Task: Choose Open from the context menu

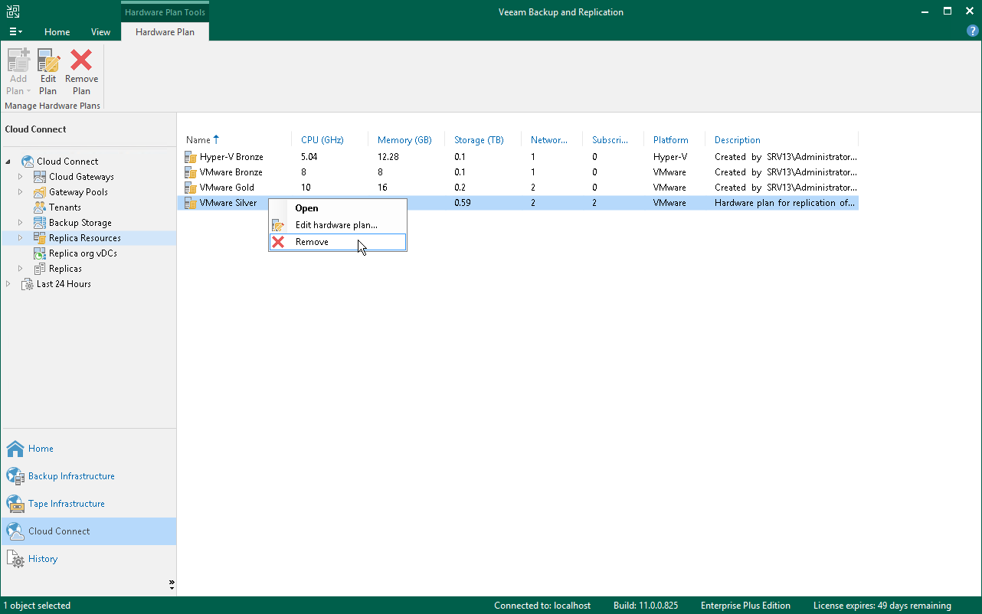Action: pyautogui.click(x=338, y=208)
